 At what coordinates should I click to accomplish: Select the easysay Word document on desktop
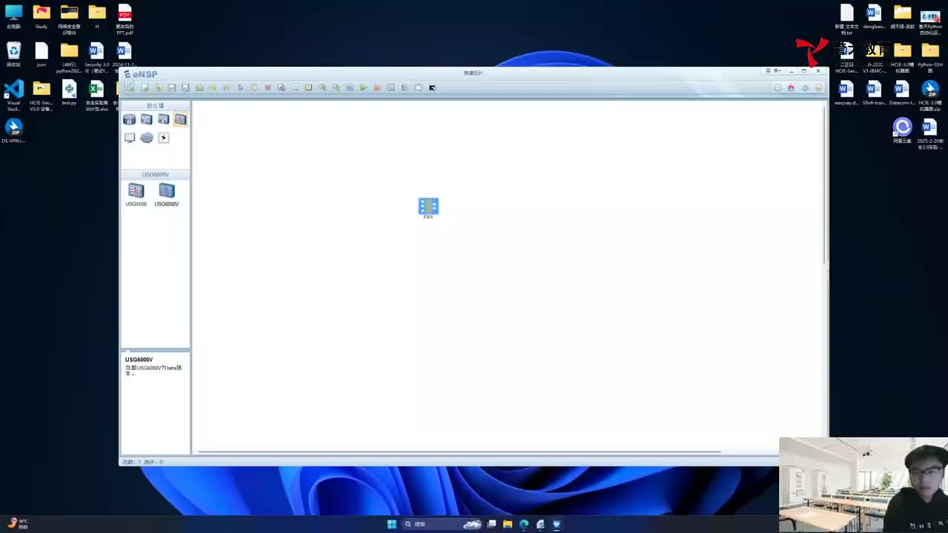pyautogui.click(x=847, y=93)
